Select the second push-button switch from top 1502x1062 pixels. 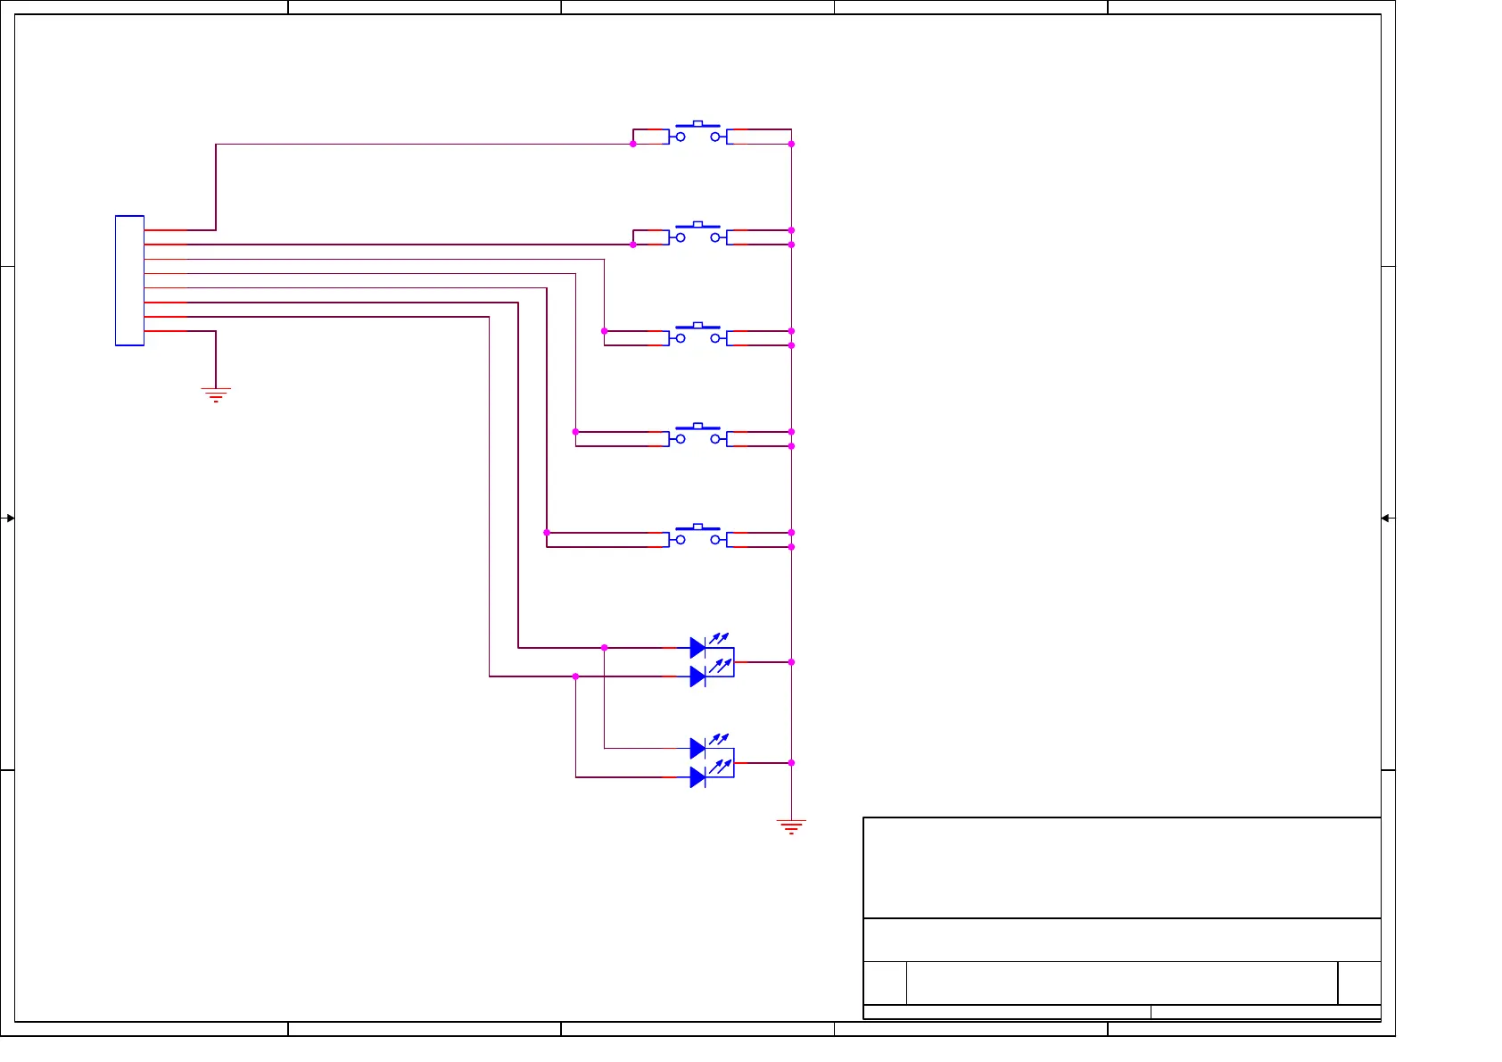click(697, 234)
